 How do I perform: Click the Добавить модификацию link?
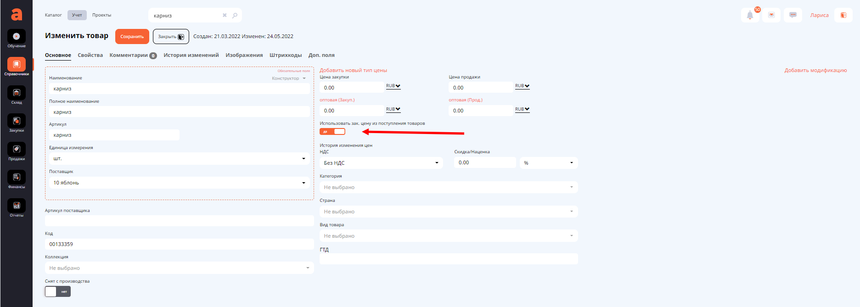[815, 70]
